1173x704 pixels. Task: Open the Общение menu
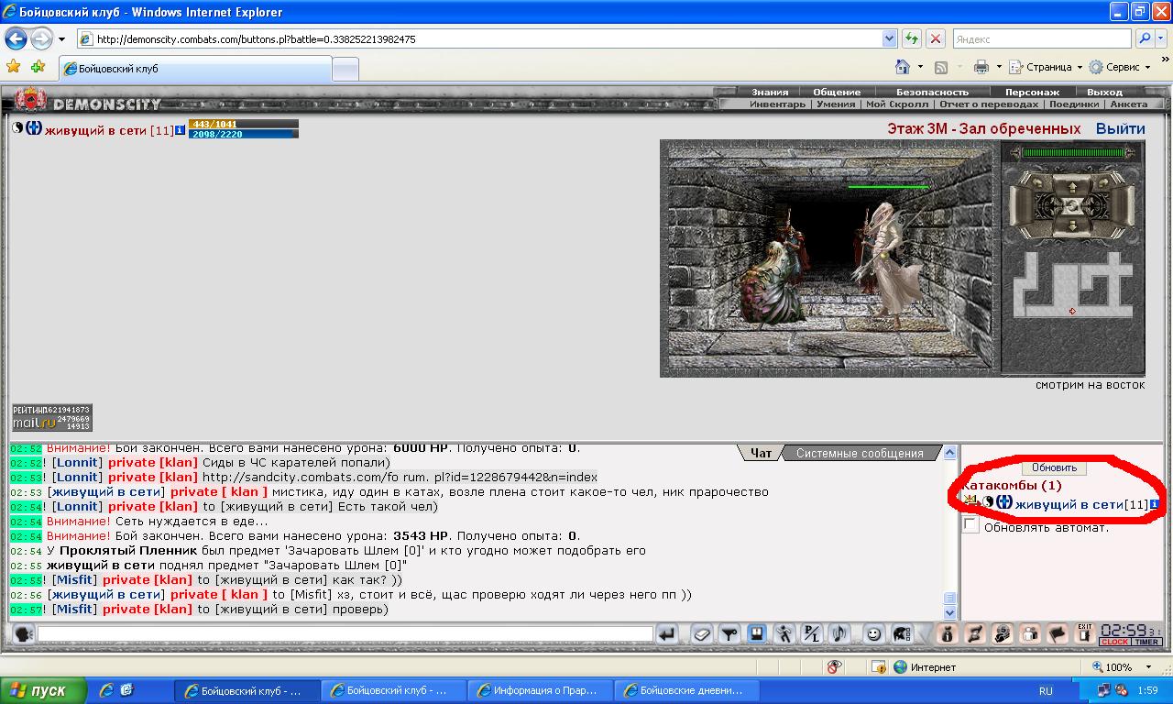(837, 92)
